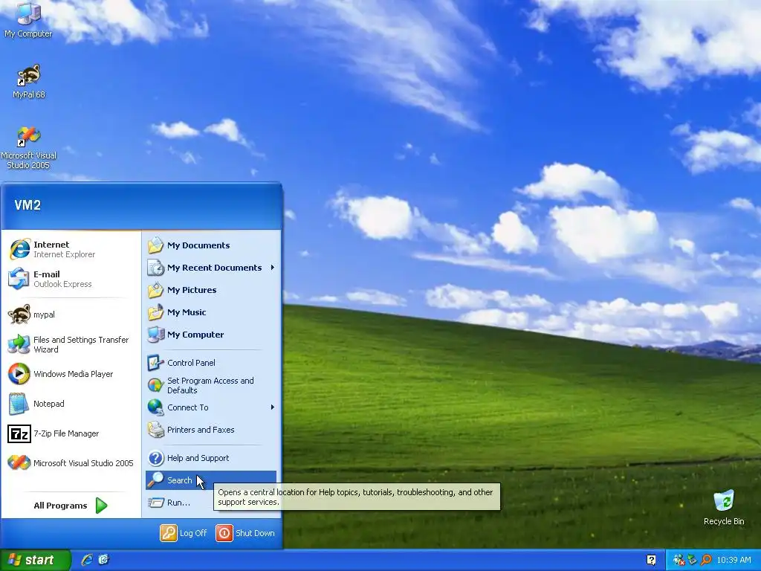Click the VM2 user name header
Image resolution: width=761 pixels, height=571 pixels.
27,205
